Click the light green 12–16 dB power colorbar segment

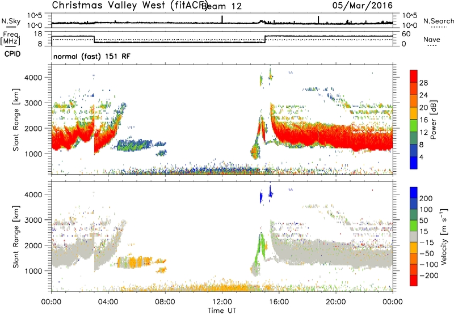coord(414,126)
